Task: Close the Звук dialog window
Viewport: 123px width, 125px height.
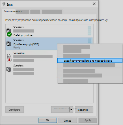Action: pos(94,4)
